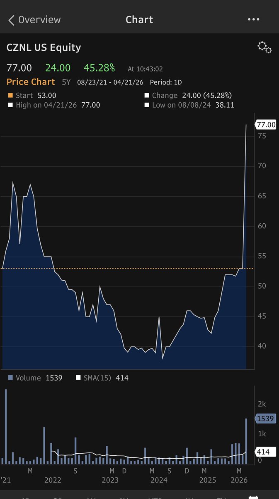Tap the Low on 08/08/24 legend swatch
Image resolution: width=279 pixels, height=499 pixels.
pos(147,105)
